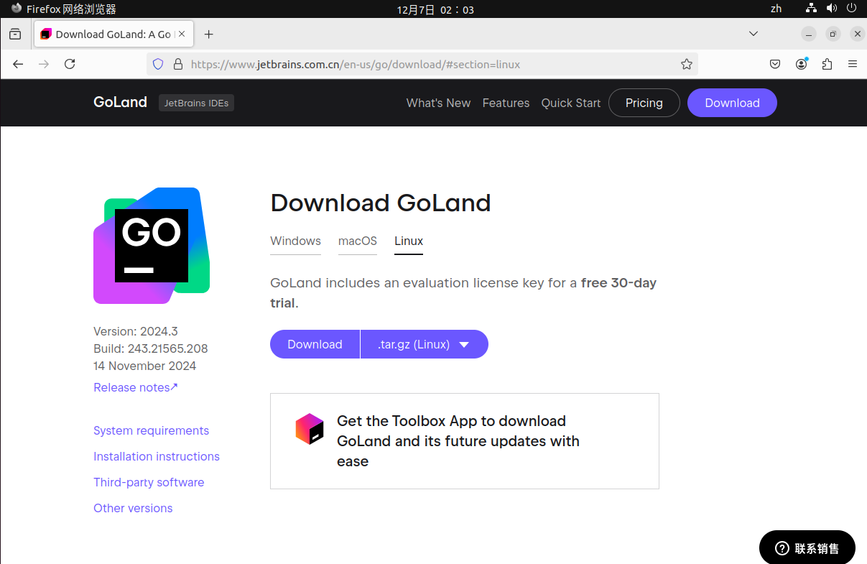The width and height of the screenshot is (867, 564).
Task: Click the Pricing button
Action: (644, 103)
